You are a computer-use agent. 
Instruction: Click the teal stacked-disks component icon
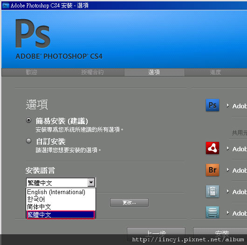click(213, 212)
